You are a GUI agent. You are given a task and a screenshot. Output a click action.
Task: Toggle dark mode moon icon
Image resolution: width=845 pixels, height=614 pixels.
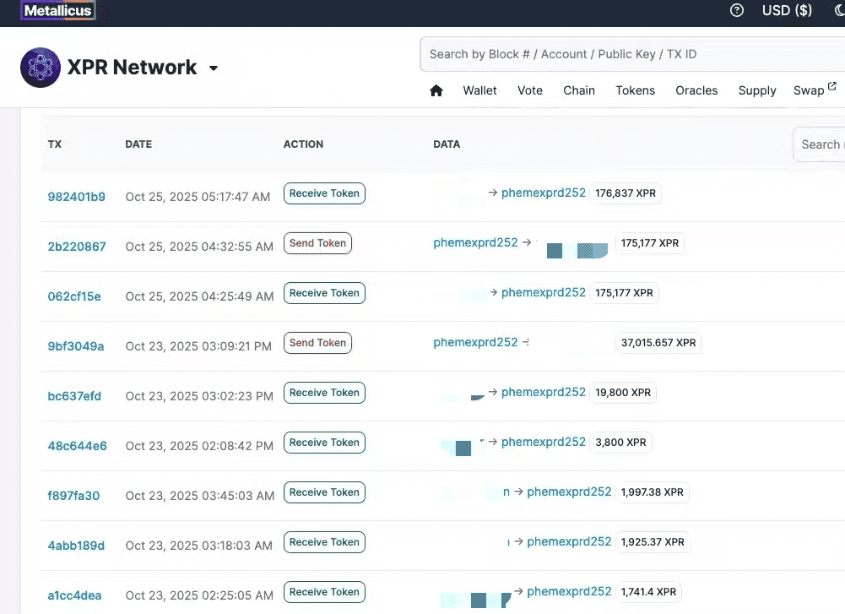tap(839, 11)
